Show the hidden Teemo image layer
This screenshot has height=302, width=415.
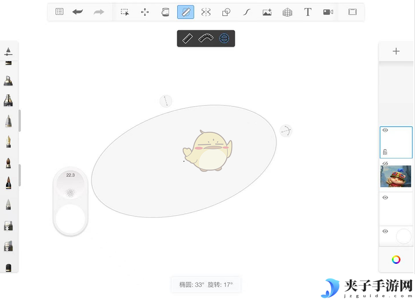[x=385, y=164]
